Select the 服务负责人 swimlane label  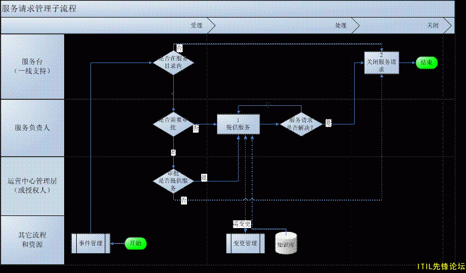point(32,128)
